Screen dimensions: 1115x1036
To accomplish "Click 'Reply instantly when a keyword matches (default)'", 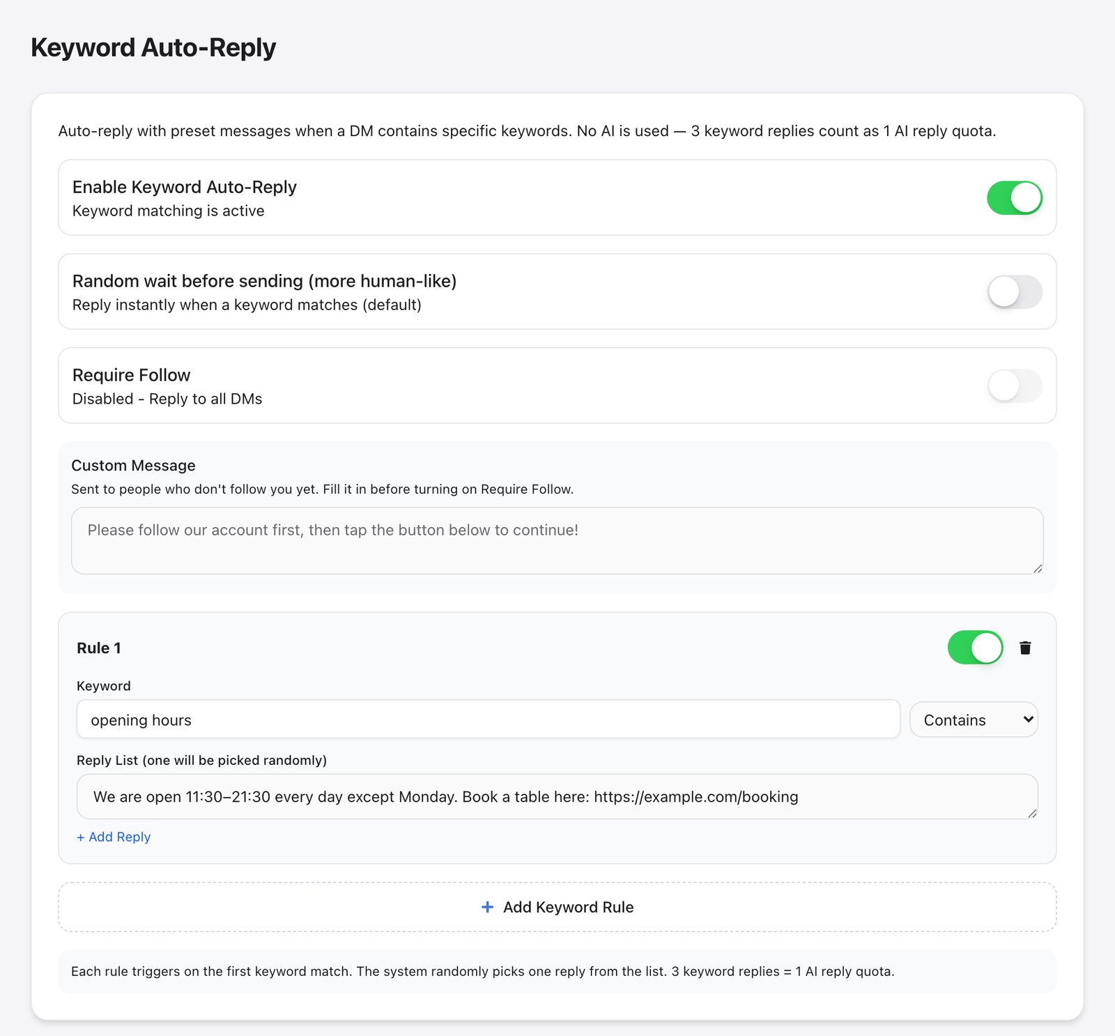I will (x=247, y=305).
